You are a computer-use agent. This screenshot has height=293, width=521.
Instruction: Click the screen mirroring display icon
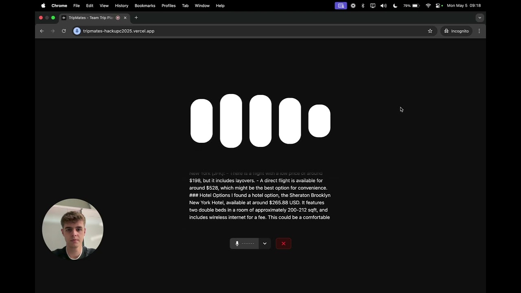(373, 6)
